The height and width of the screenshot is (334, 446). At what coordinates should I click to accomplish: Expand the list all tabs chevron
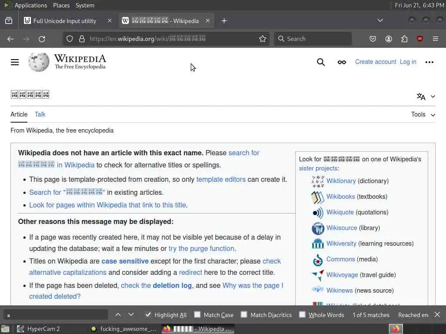[380, 20]
